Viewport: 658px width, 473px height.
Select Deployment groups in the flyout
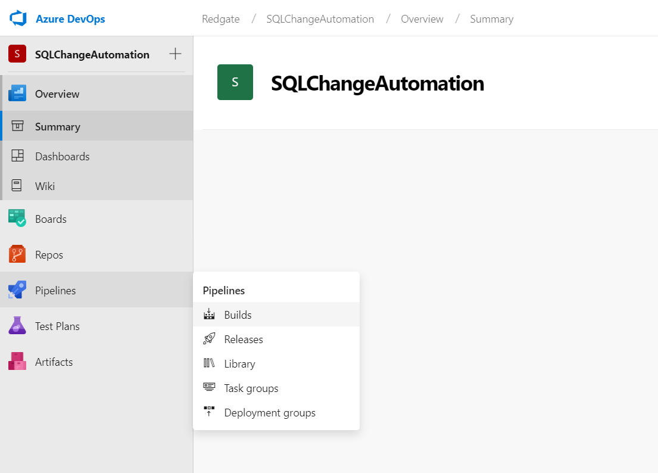tap(276, 413)
